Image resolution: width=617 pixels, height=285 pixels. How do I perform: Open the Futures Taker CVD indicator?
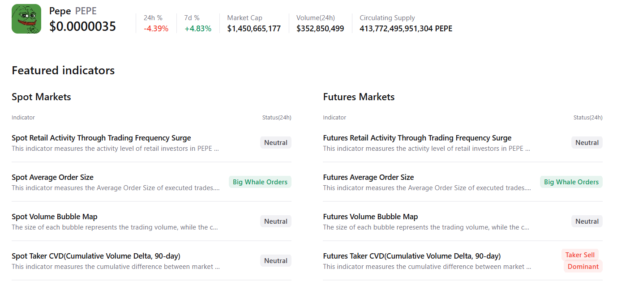point(411,256)
